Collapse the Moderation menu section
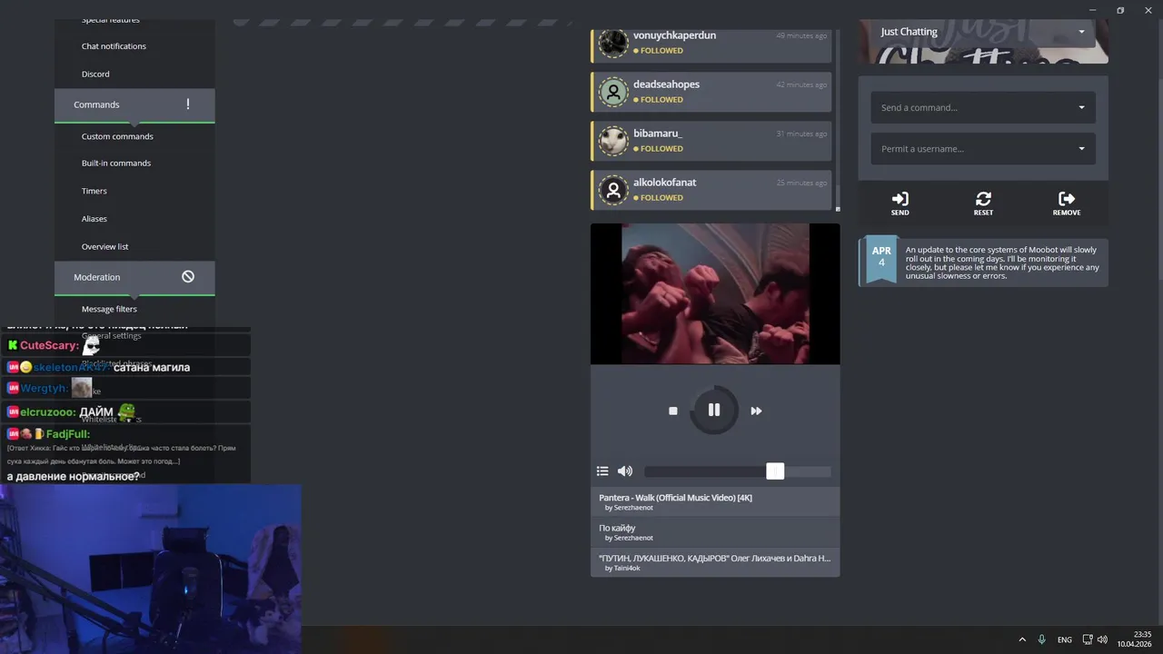The width and height of the screenshot is (1163, 654). (x=134, y=277)
